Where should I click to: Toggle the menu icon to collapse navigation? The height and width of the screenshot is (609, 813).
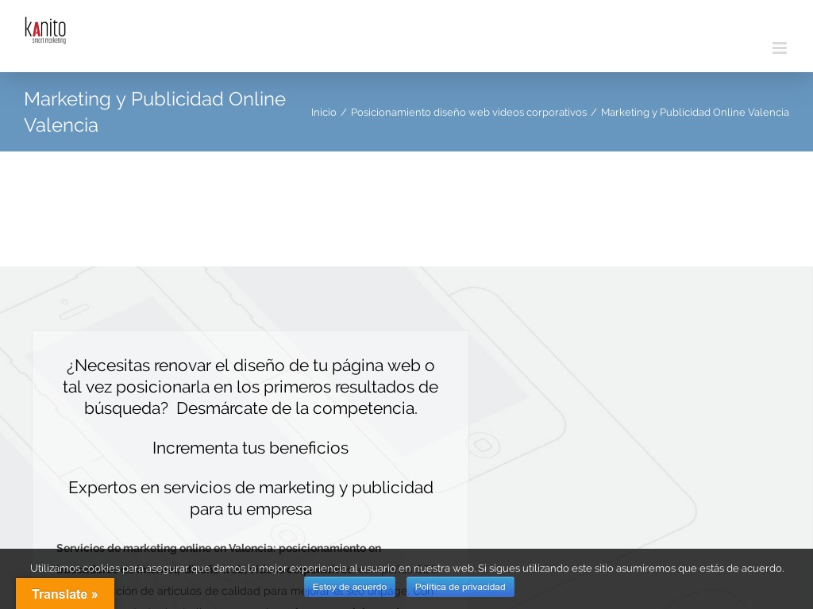779,48
